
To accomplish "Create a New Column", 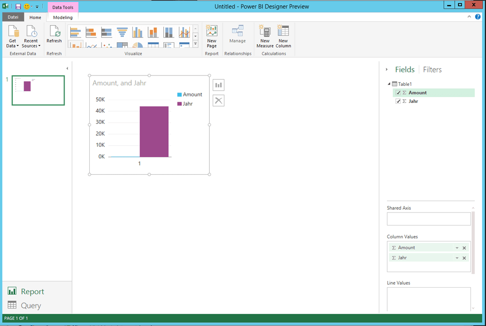I will pos(283,36).
